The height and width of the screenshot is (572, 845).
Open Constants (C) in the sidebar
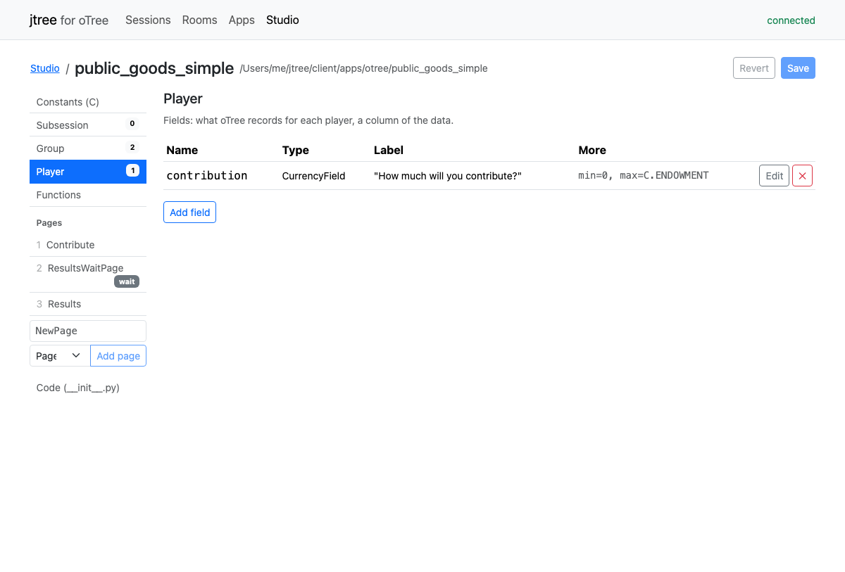pos(88,102)
